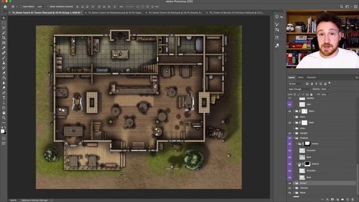Screen dimensions: 359x202
Task: Toggle visibility of the Walls group
Action: point(289,123)
